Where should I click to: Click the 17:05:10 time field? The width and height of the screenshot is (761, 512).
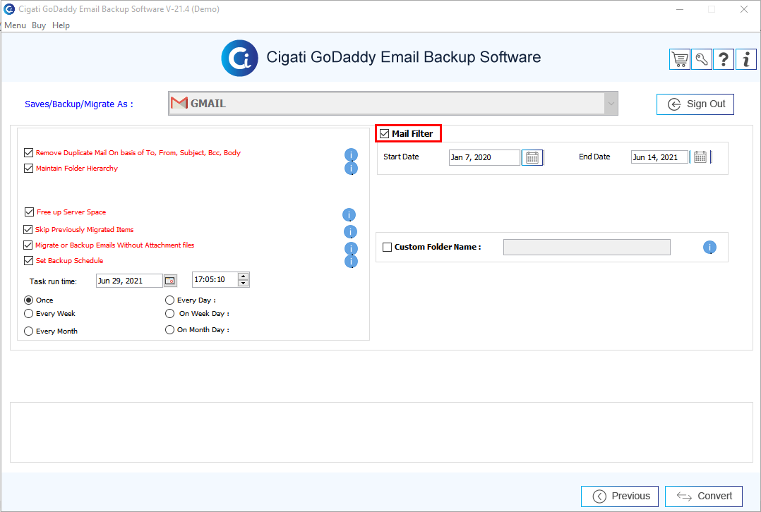(215, 280)
